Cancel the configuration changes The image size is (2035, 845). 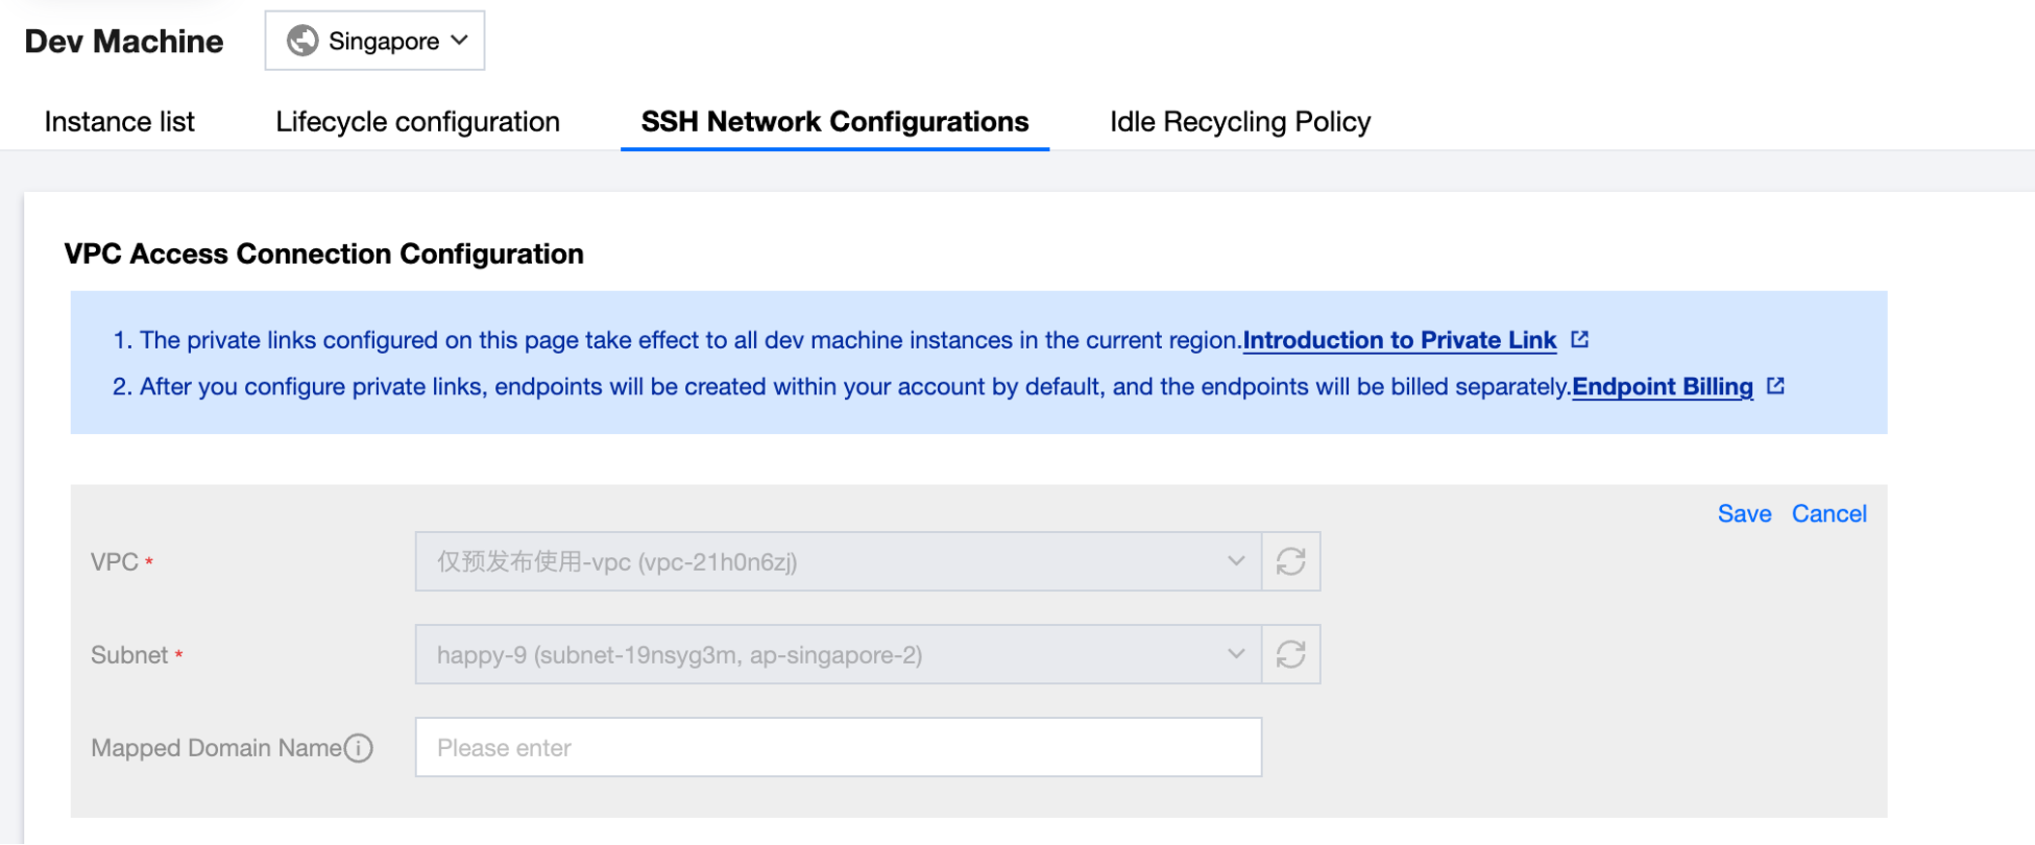(1829, 514)
